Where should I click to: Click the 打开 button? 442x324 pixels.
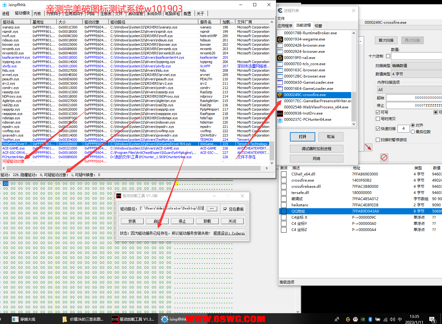click(303, 137)
